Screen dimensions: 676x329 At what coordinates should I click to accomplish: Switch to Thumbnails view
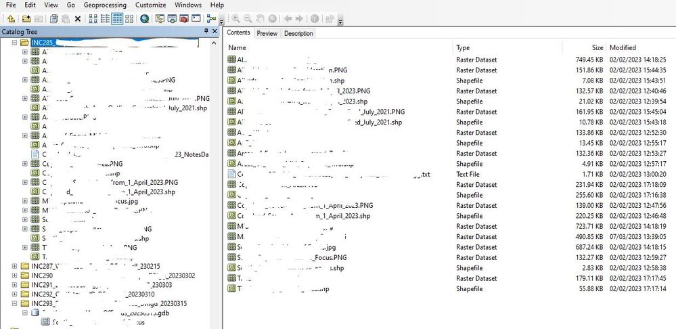129,18
